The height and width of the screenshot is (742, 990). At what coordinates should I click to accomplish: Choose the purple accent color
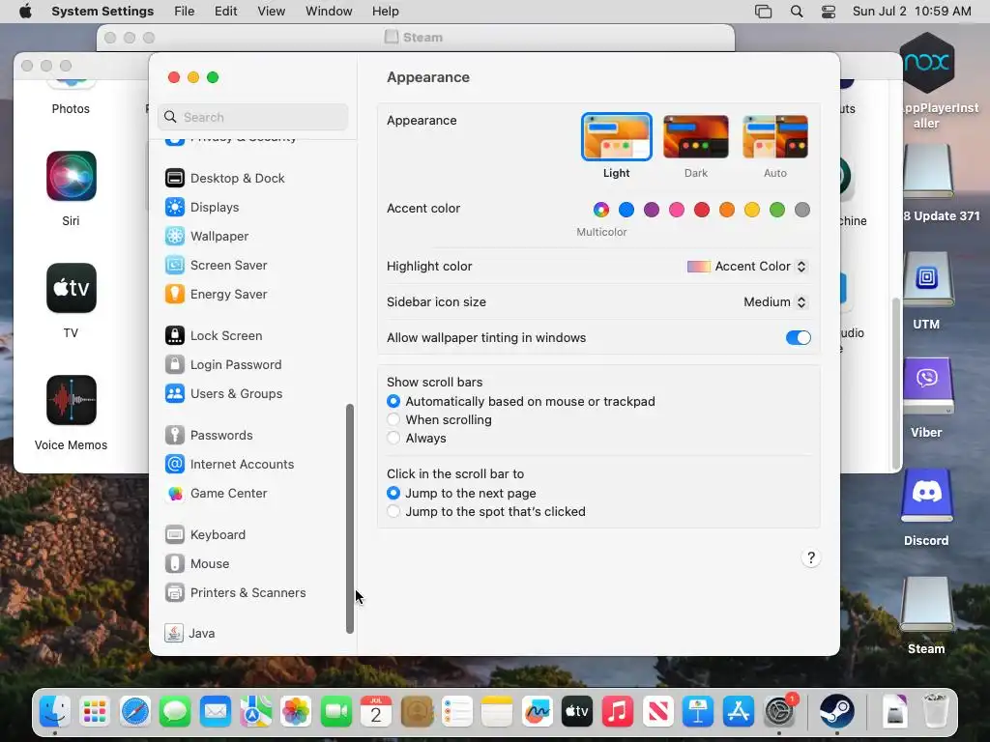tap(652, 210)
